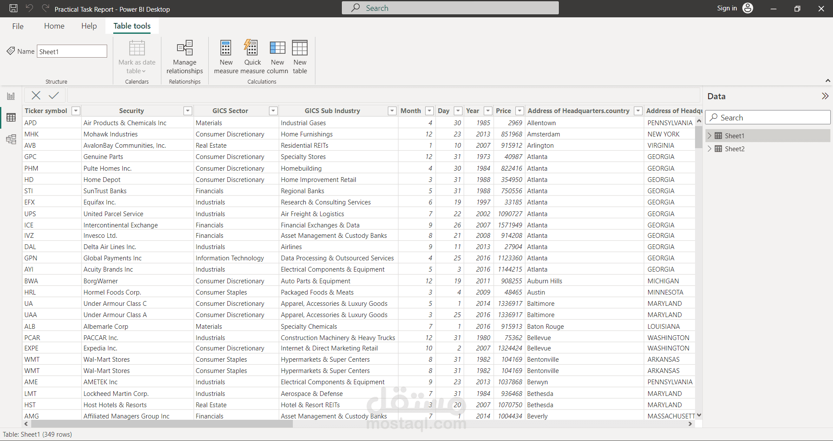Click the Save icon in title bar
This screenshot has width=833, height=441.
coord(13,8)
